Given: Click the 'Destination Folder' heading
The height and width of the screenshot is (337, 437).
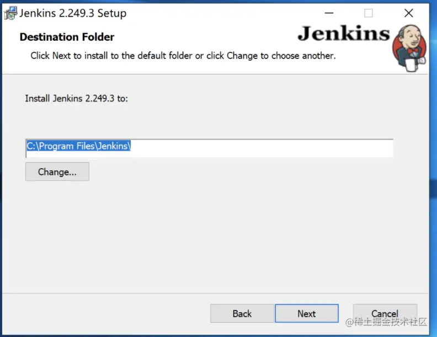Looking at the screenshot, I should pos(67,37).
